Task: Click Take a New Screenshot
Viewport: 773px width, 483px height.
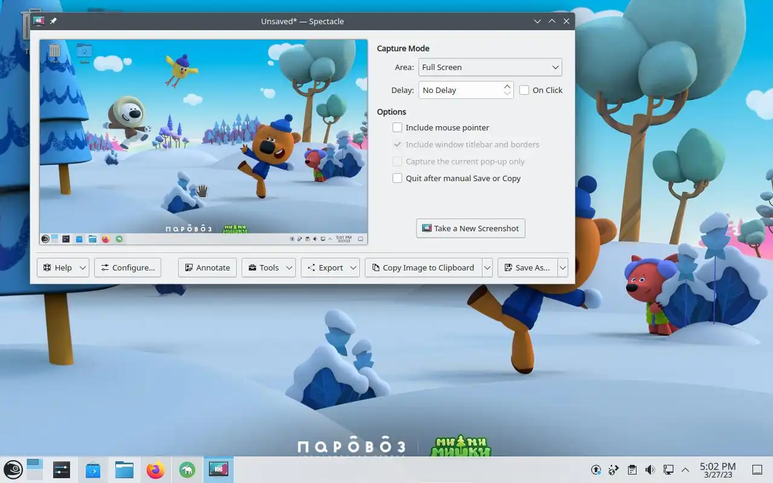Action: click(x=470, y=228)
